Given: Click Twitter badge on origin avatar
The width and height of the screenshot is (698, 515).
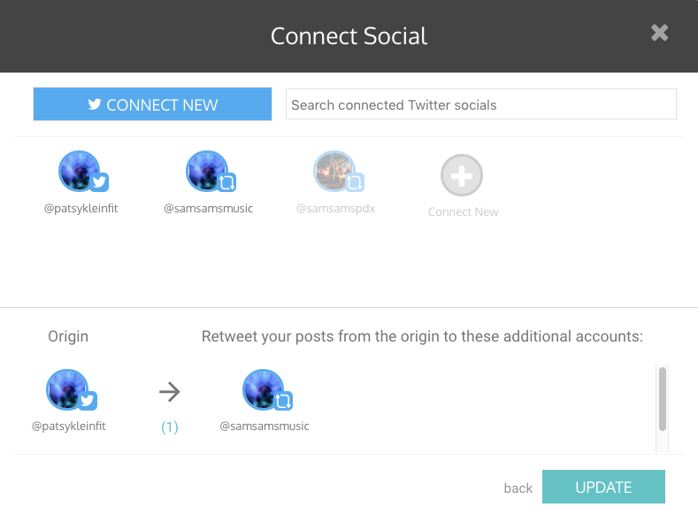Looking at the screenshot, I should tap(88, 401).
